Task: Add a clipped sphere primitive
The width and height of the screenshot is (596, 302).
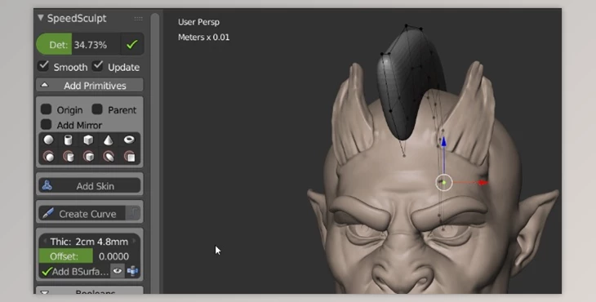Action: pyautogui.click(x=48, y=157)
